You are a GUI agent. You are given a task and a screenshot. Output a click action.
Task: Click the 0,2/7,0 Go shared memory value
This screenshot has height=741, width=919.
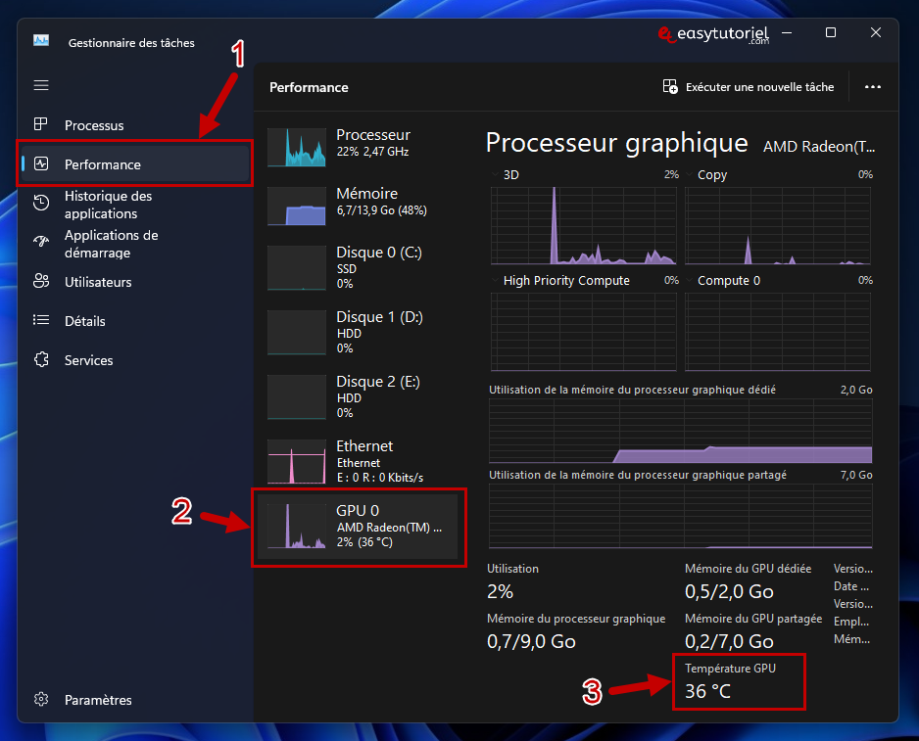[x=729, y=641]
